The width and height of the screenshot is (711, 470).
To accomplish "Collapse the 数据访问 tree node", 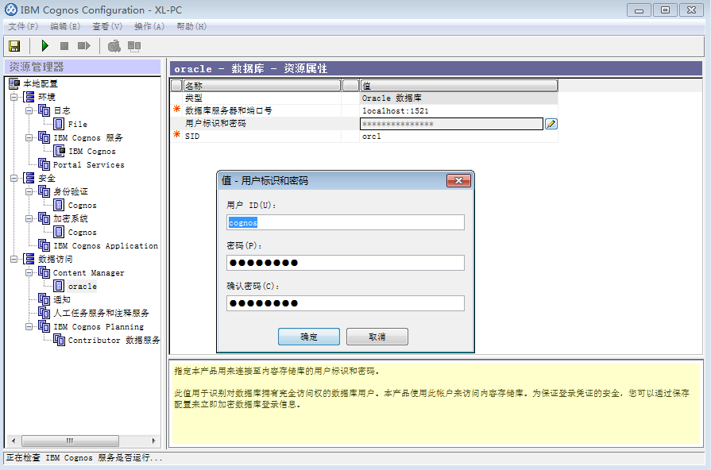I will (14, 260).
